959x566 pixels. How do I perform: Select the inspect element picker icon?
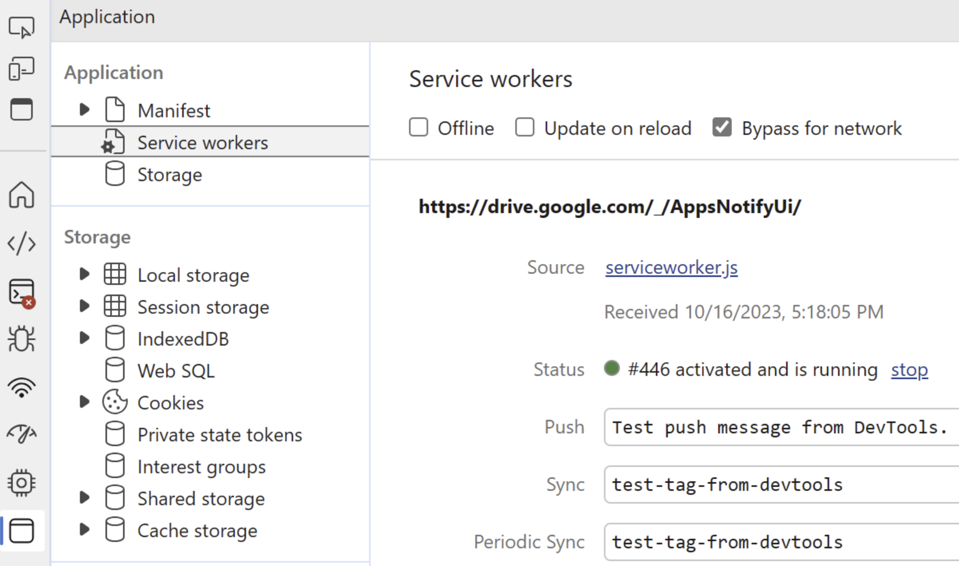coord(21,27)
